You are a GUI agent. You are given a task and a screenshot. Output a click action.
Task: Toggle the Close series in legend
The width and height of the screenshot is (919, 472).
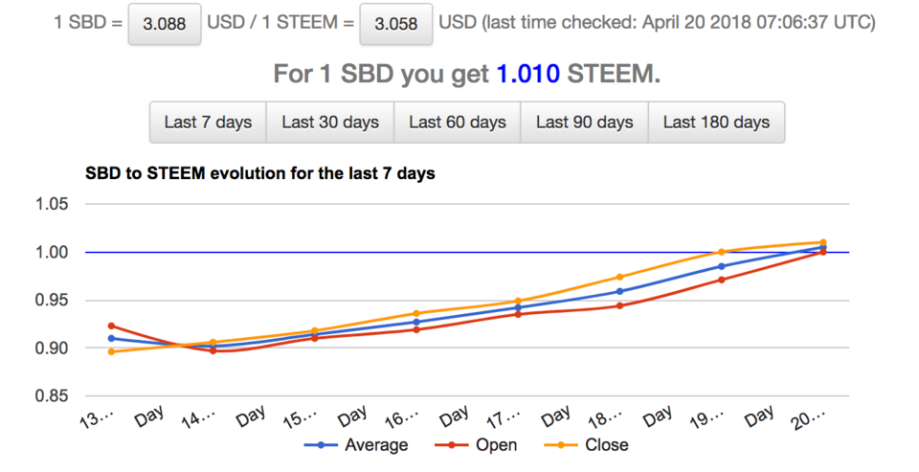pos(606,445)
